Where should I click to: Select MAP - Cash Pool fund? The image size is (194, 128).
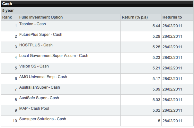pyautogui.click(x=34, y=108)
